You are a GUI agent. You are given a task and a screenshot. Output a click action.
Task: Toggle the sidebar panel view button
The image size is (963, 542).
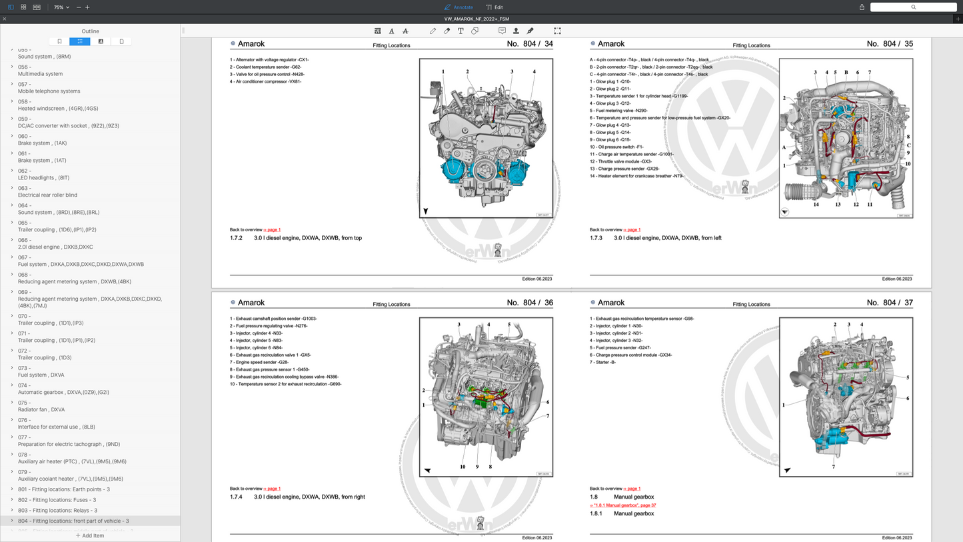[11, 7]
